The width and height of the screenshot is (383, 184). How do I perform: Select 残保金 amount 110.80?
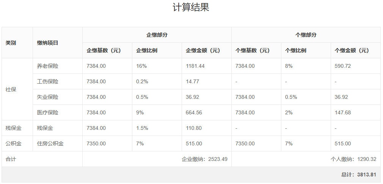[x=194, y=128]
